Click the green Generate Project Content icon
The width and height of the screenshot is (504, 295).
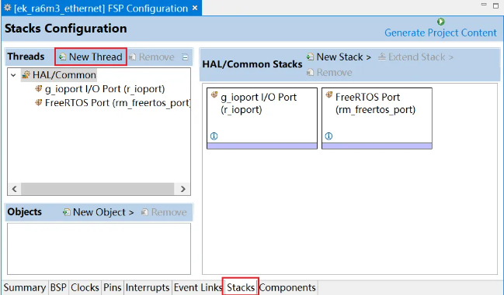440,22
